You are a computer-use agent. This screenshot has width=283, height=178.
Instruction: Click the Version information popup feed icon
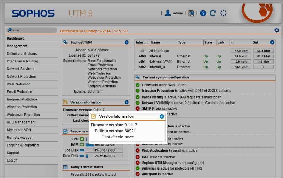pyautogui.click(x=93, y=116)
